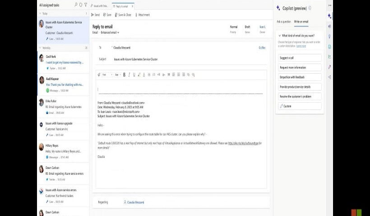Open Aadi Kapoor's WhatsApp conversation
This screenshot has height=216, width=370.
point(63,85)
